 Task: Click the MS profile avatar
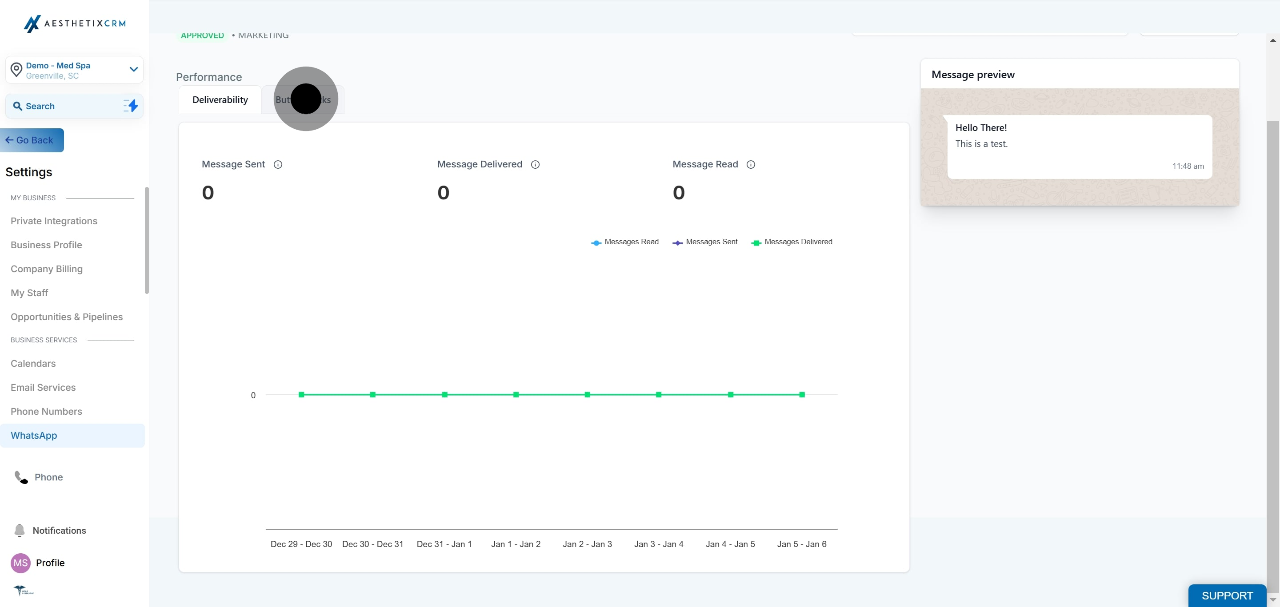[20, 562]
